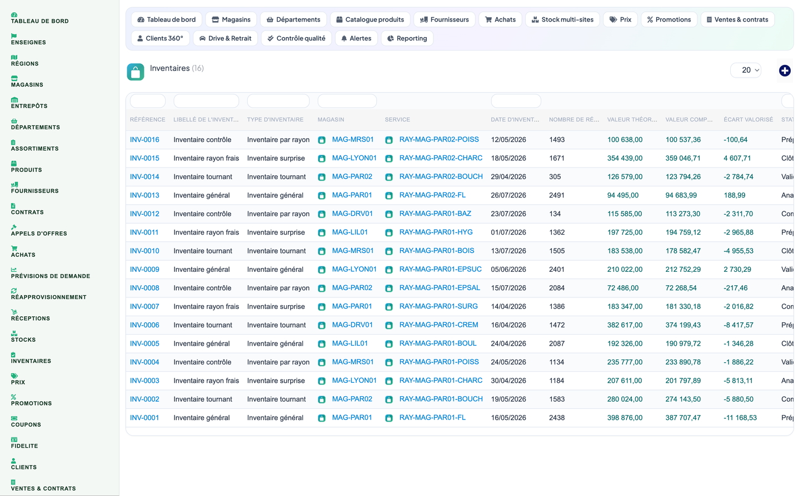Switch to the Stock multi-sites tab

coord(562,19)
